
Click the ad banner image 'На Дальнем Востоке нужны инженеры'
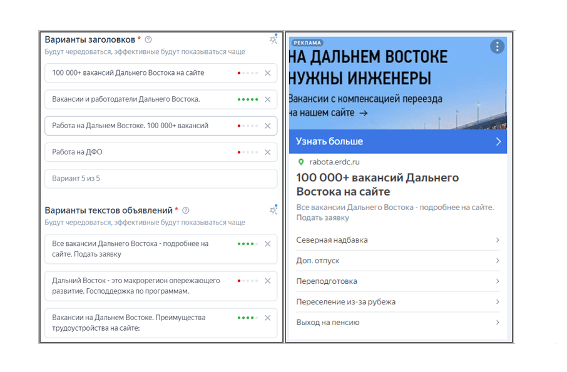398,83
